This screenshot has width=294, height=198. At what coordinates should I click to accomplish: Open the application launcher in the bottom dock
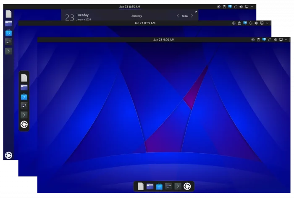click(x=187, y=186)
